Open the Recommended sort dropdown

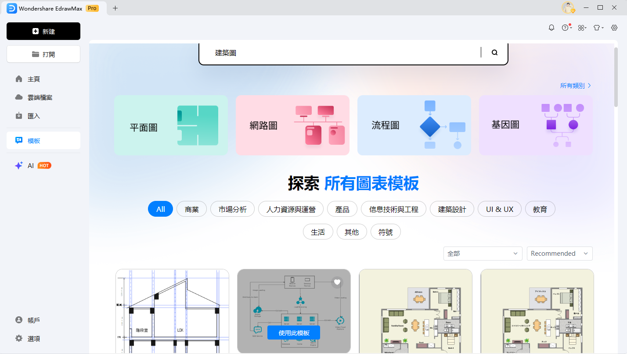559,254
